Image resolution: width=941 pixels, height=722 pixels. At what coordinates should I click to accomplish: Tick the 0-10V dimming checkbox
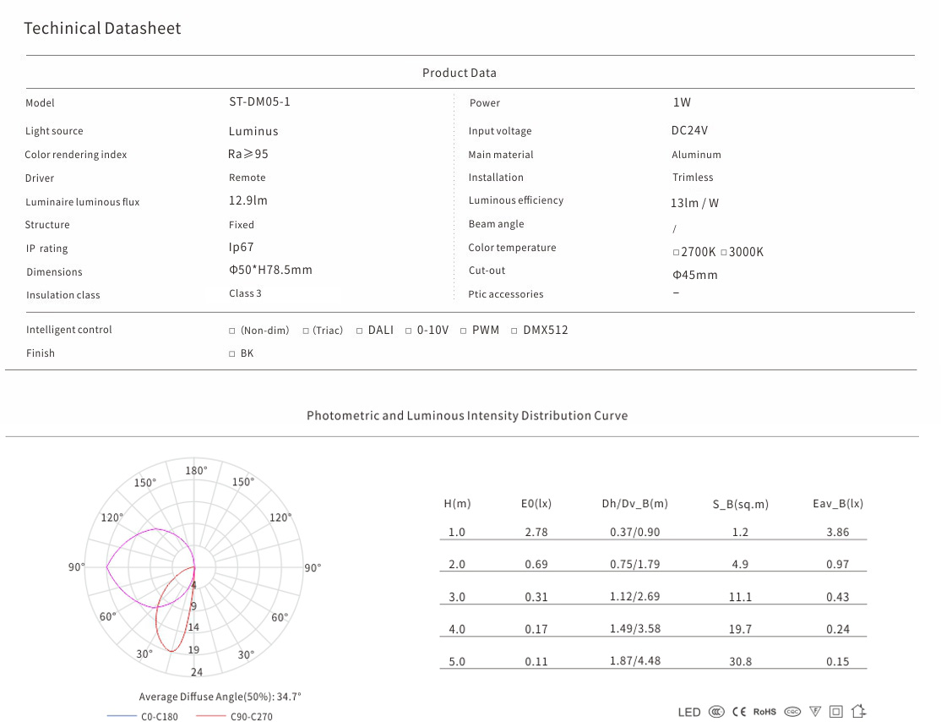409,331
